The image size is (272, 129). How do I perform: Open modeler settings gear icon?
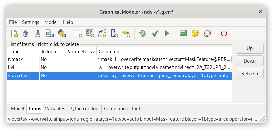tap(195, 33)
